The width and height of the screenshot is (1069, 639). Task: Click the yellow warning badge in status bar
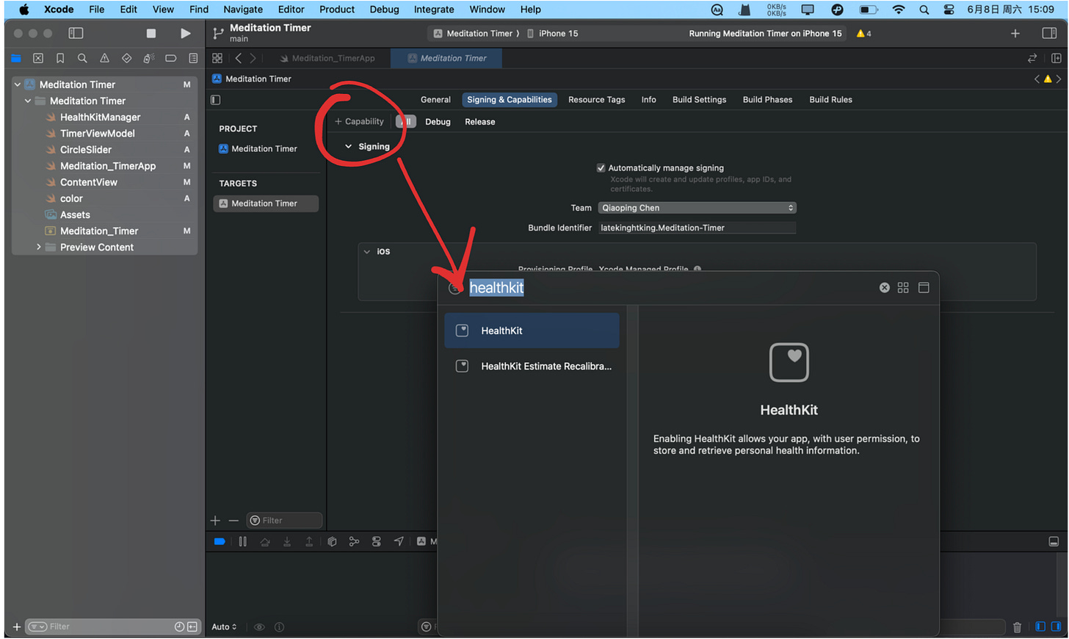863,33
